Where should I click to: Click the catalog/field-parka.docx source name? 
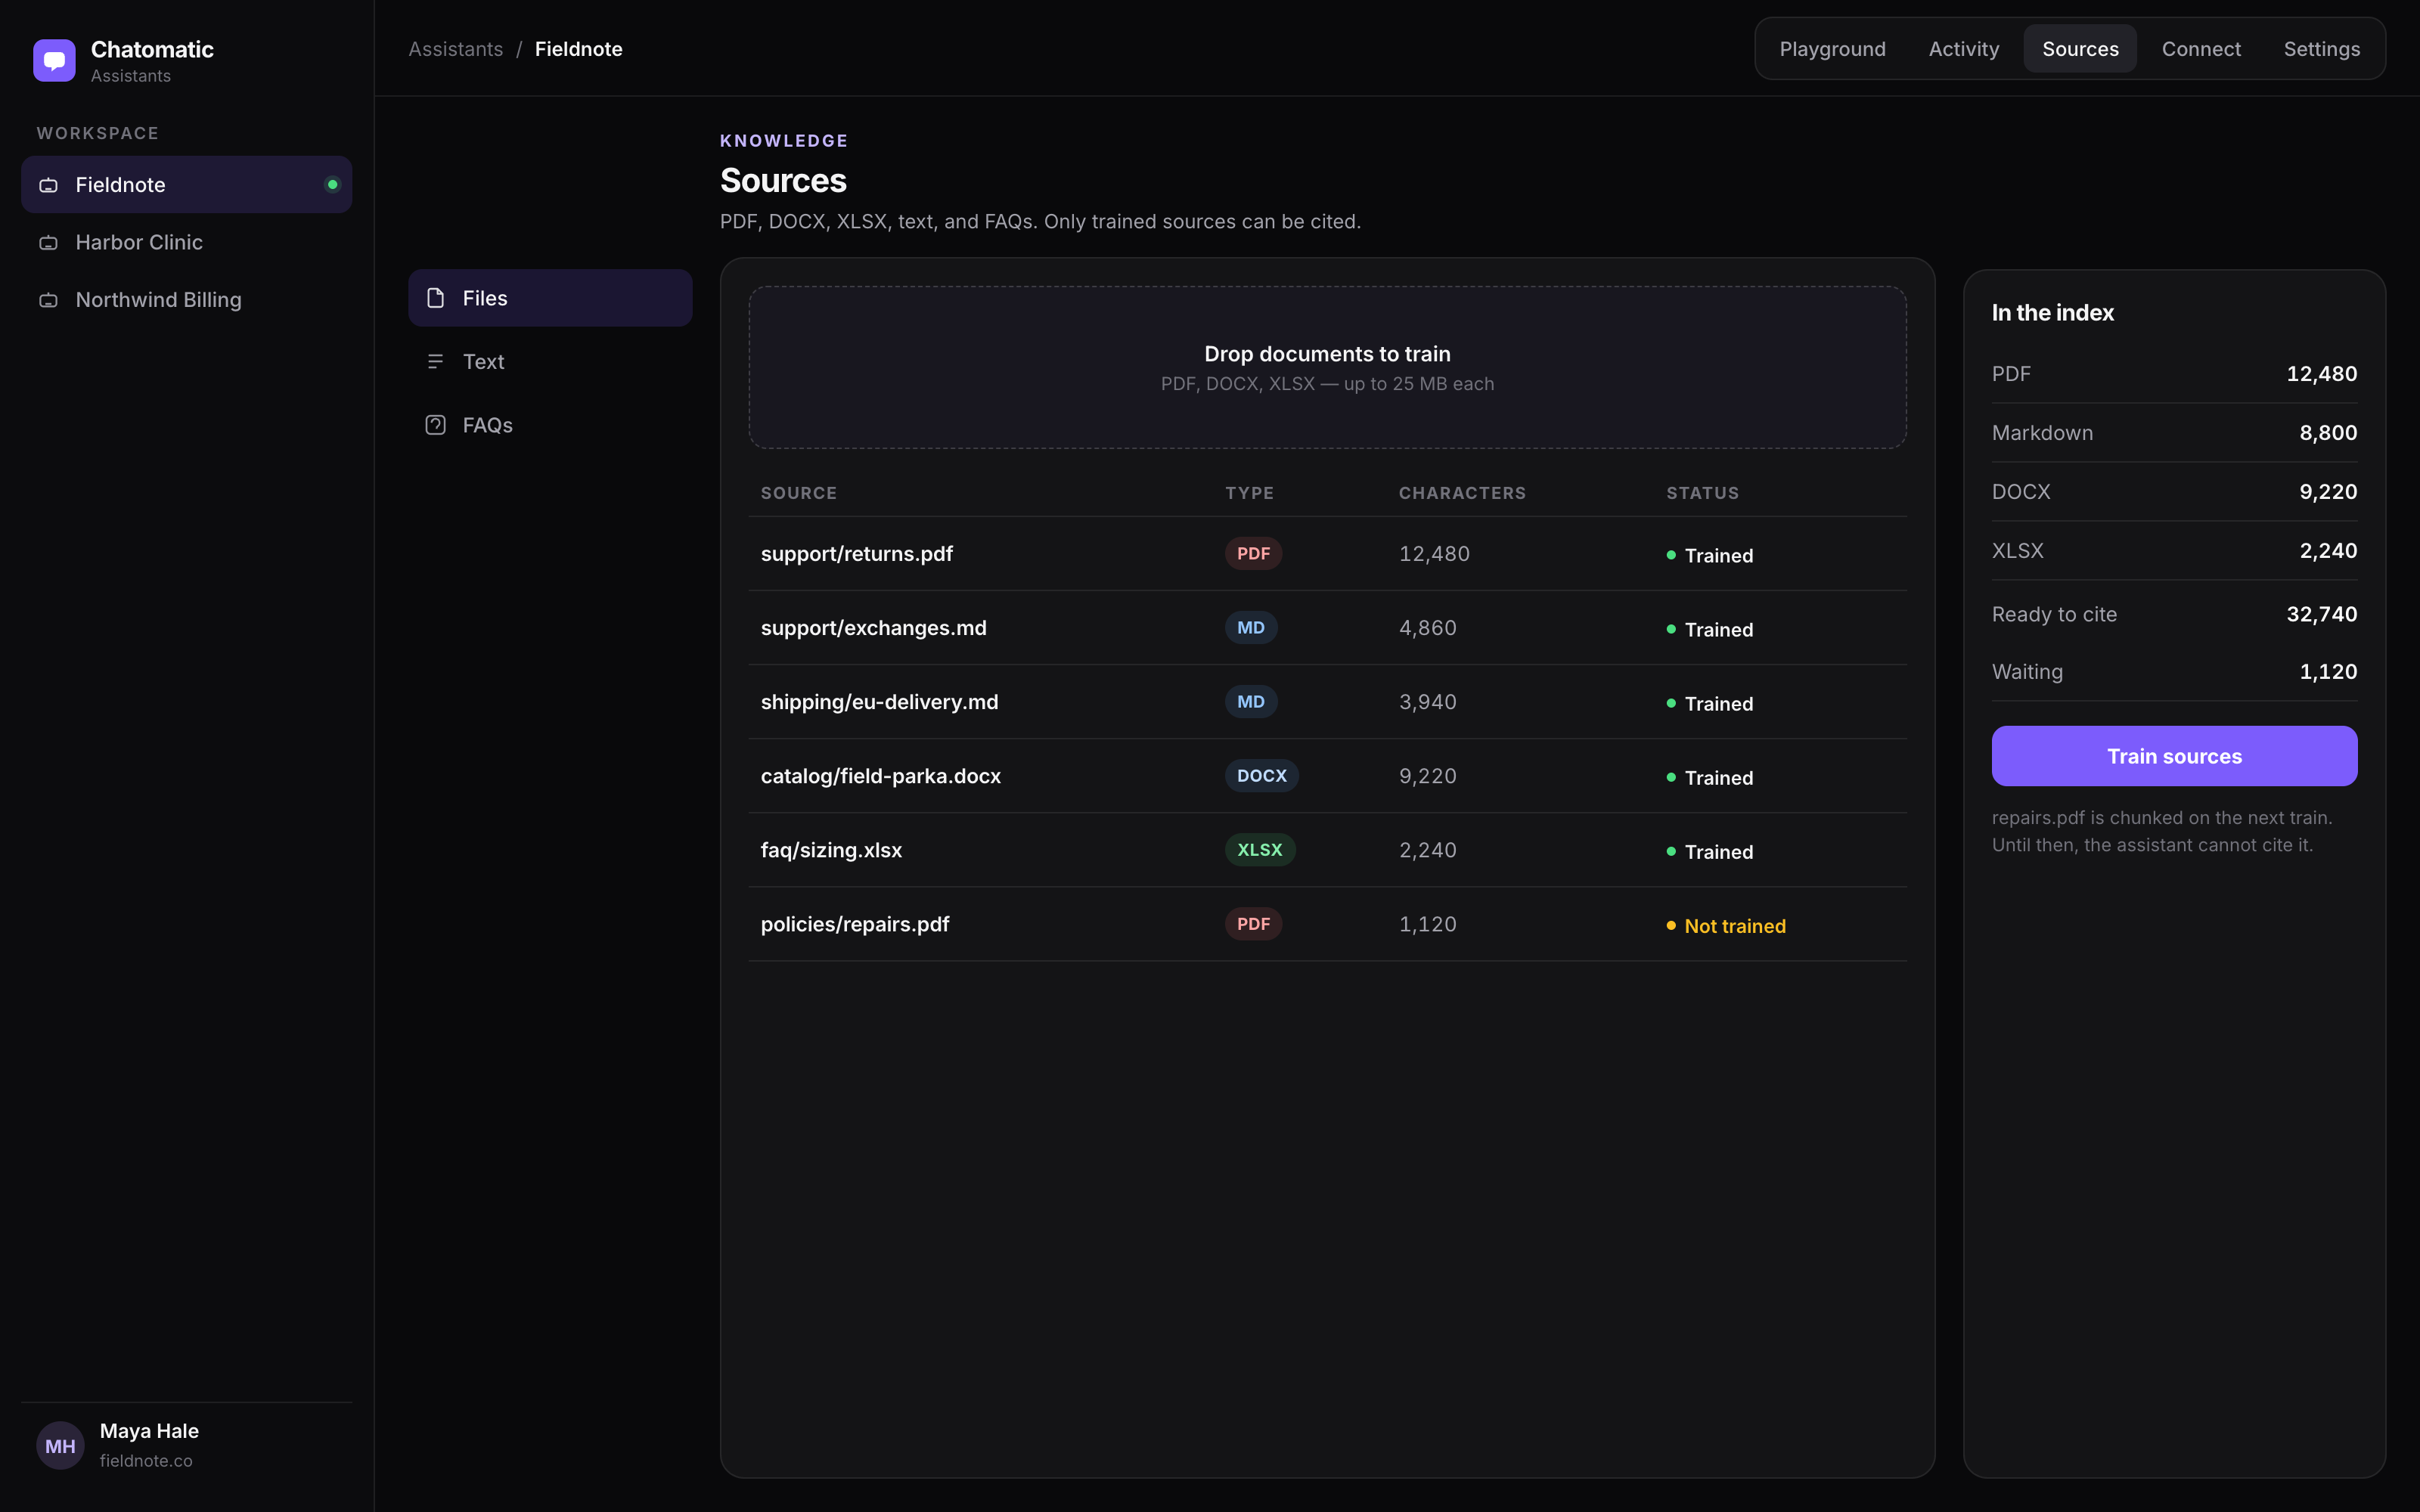[x=880, y=776]
